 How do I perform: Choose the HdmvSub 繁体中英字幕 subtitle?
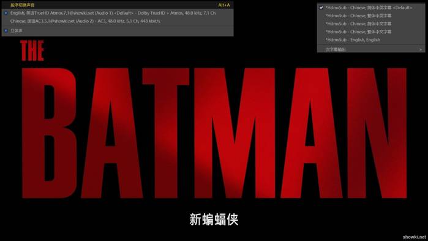[x=371, y=16]
